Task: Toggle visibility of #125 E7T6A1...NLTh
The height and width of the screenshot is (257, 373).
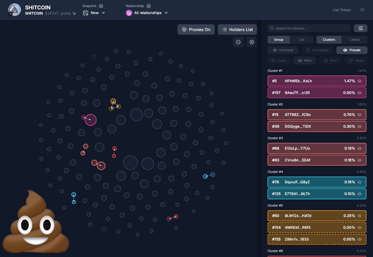Action: point(360,194)
